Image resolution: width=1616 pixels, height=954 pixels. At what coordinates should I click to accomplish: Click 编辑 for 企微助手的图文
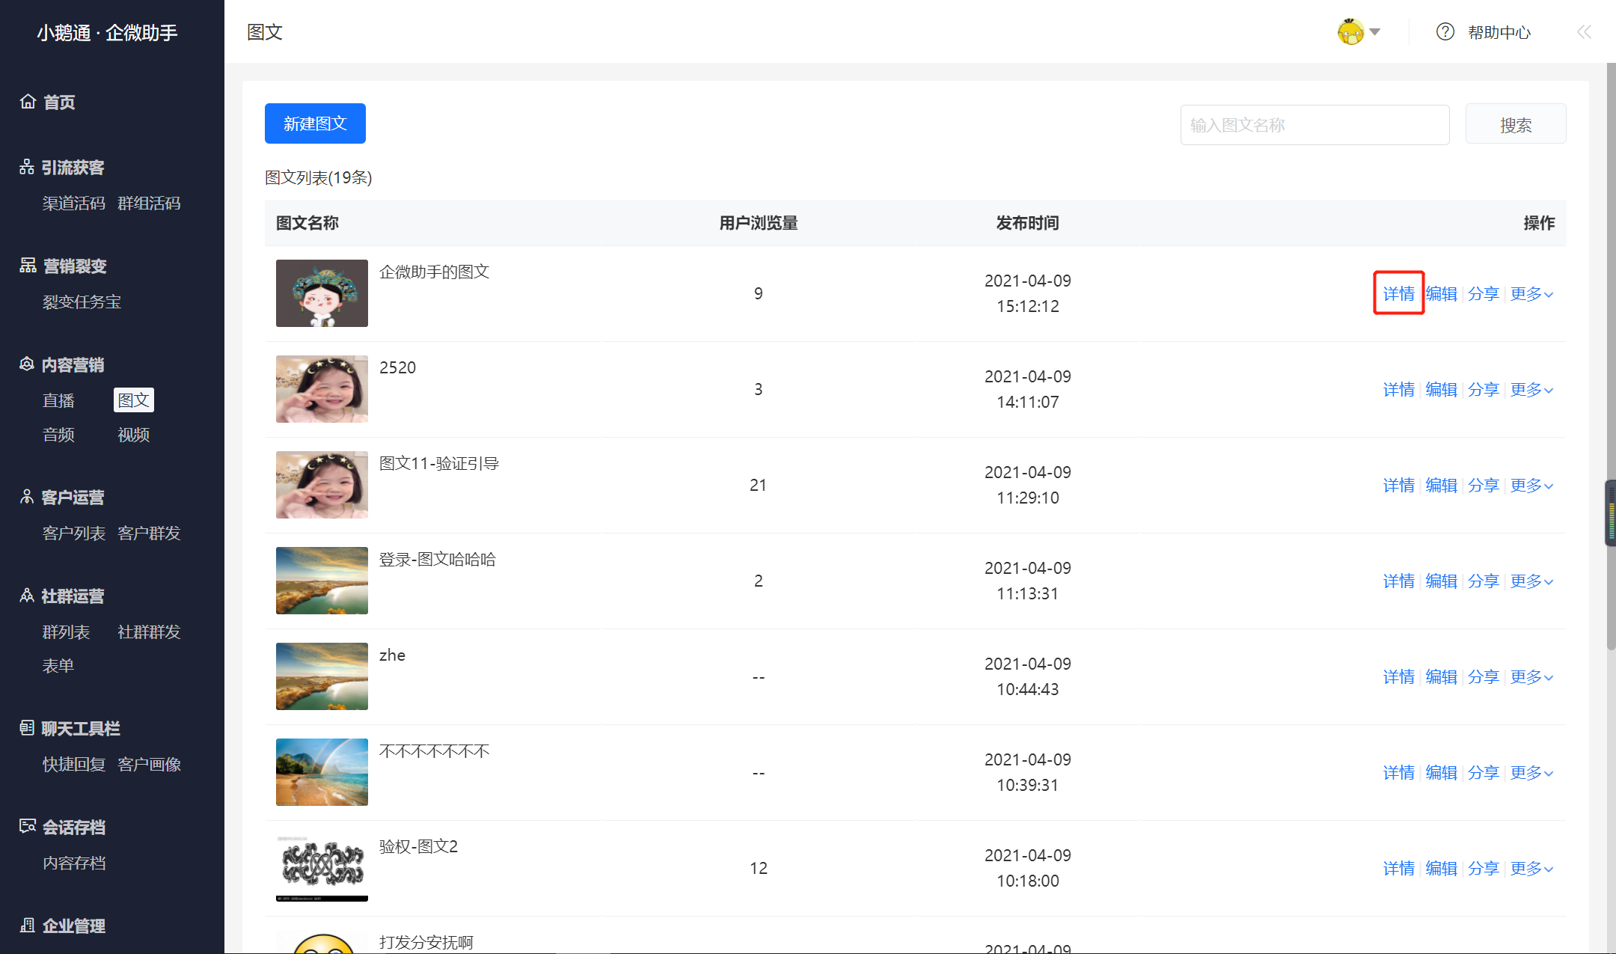click(x=1441, y=293)
